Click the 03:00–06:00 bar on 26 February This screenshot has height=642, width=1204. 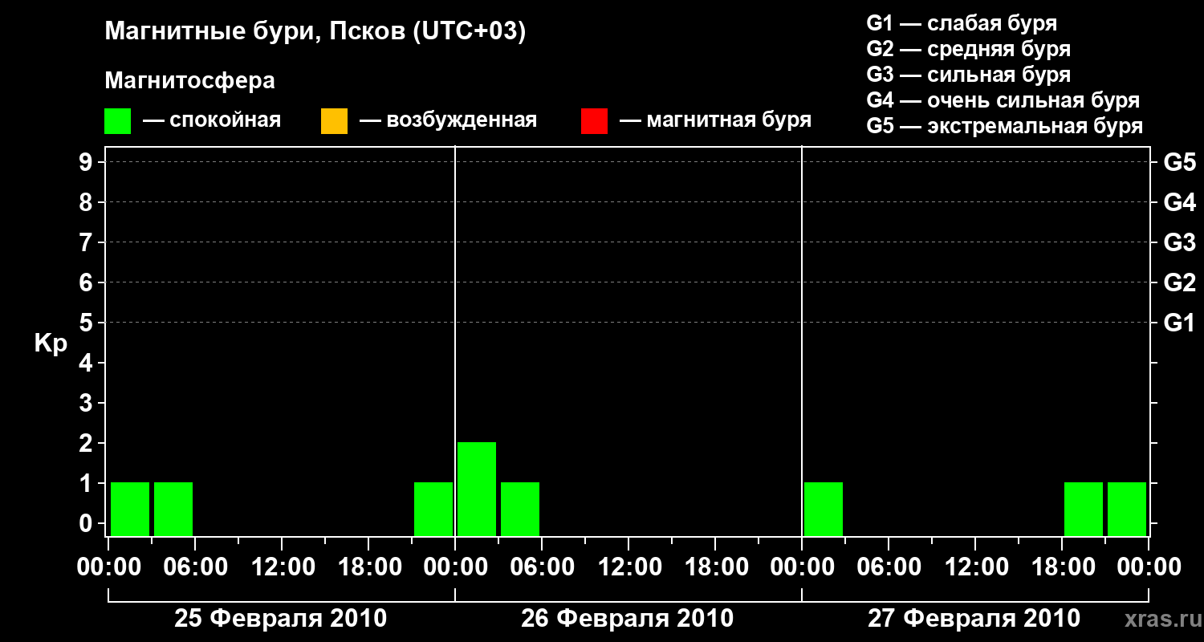pos(520,509)
